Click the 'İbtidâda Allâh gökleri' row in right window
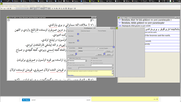The width and height of the screenshot is (181, 102). click(x=149, y=23)
